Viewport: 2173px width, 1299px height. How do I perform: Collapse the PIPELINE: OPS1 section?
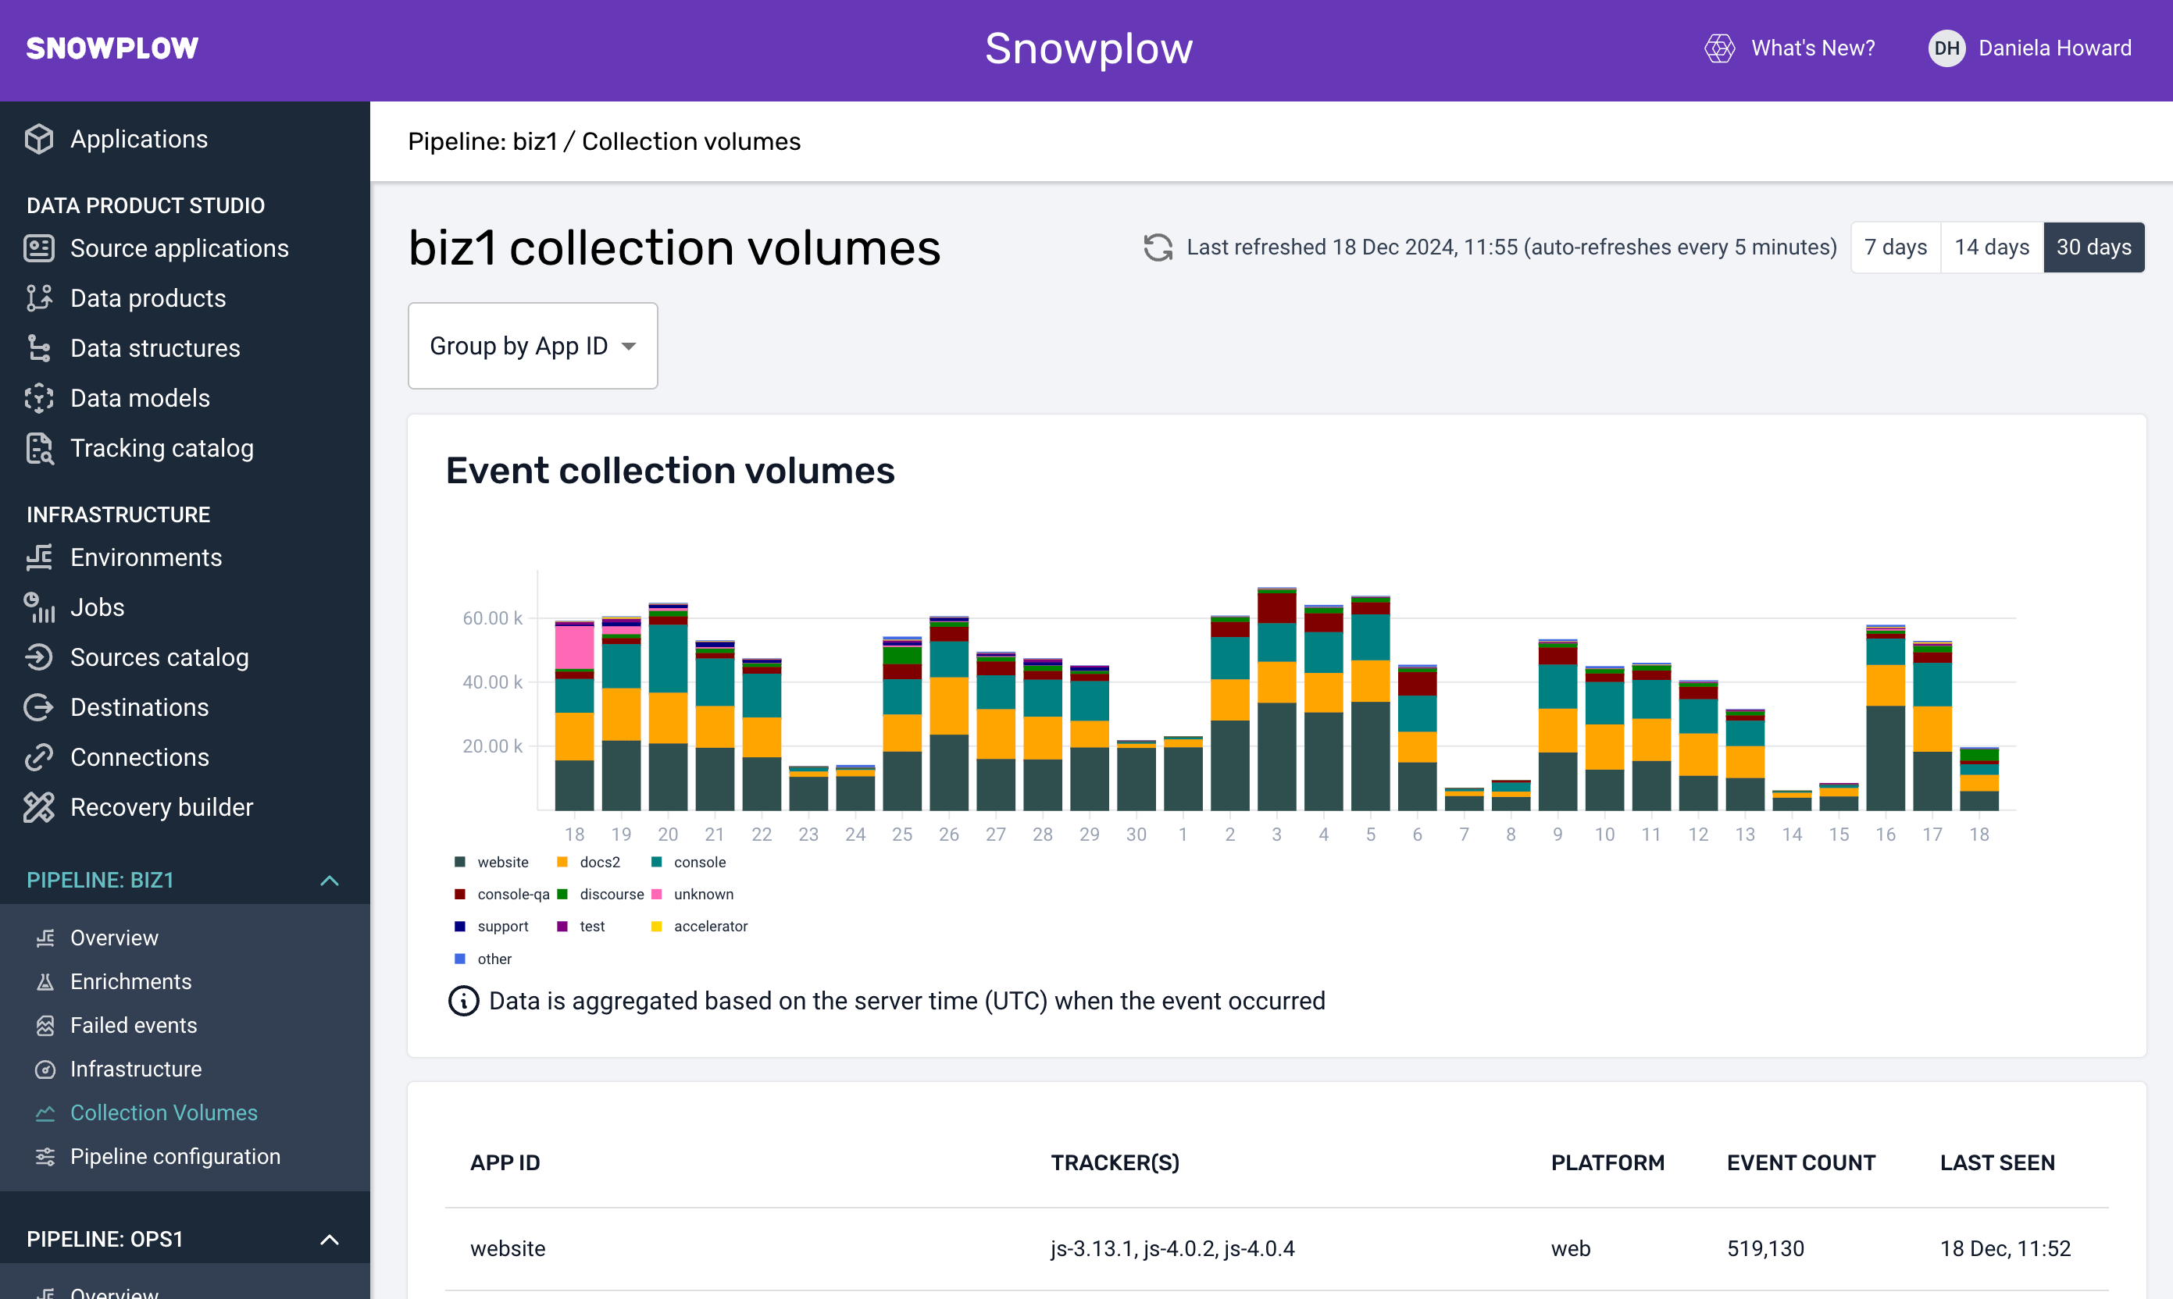[330, 1240]
